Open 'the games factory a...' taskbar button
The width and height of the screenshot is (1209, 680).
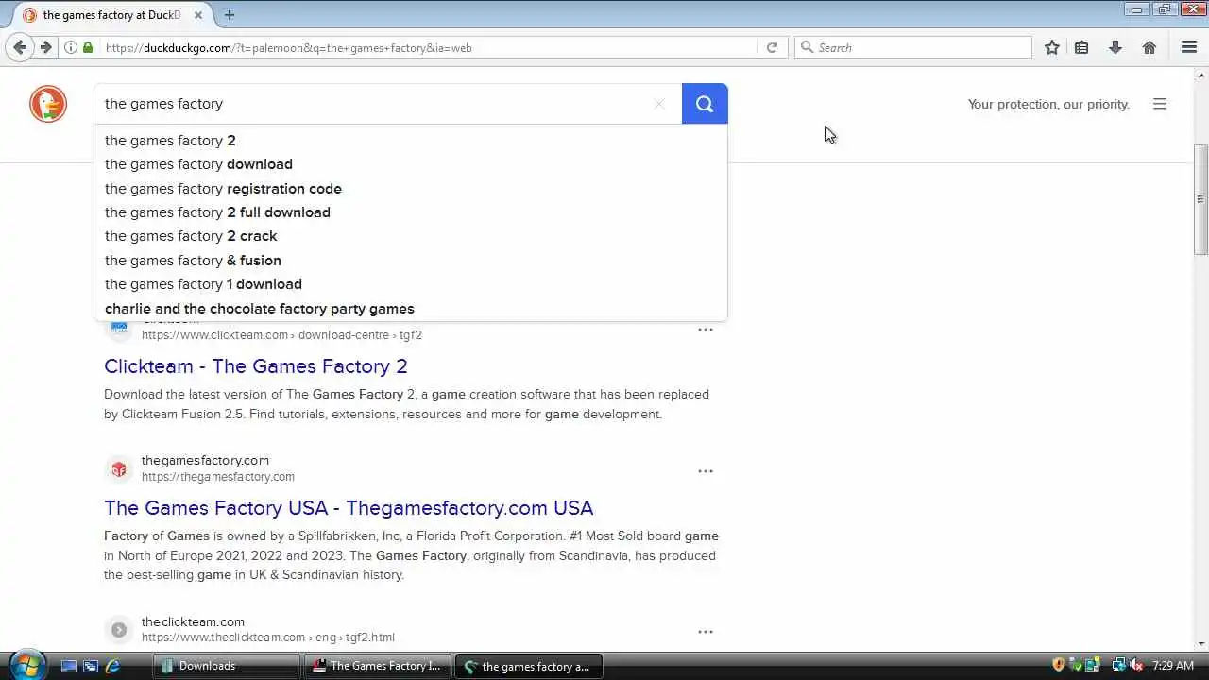pyautogui.click(x=529, y=666)
